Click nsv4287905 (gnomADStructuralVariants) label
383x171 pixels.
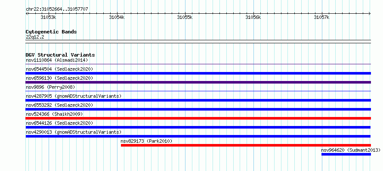pos(74,96)
